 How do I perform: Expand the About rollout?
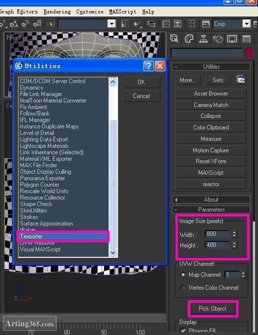click(211, 200)
